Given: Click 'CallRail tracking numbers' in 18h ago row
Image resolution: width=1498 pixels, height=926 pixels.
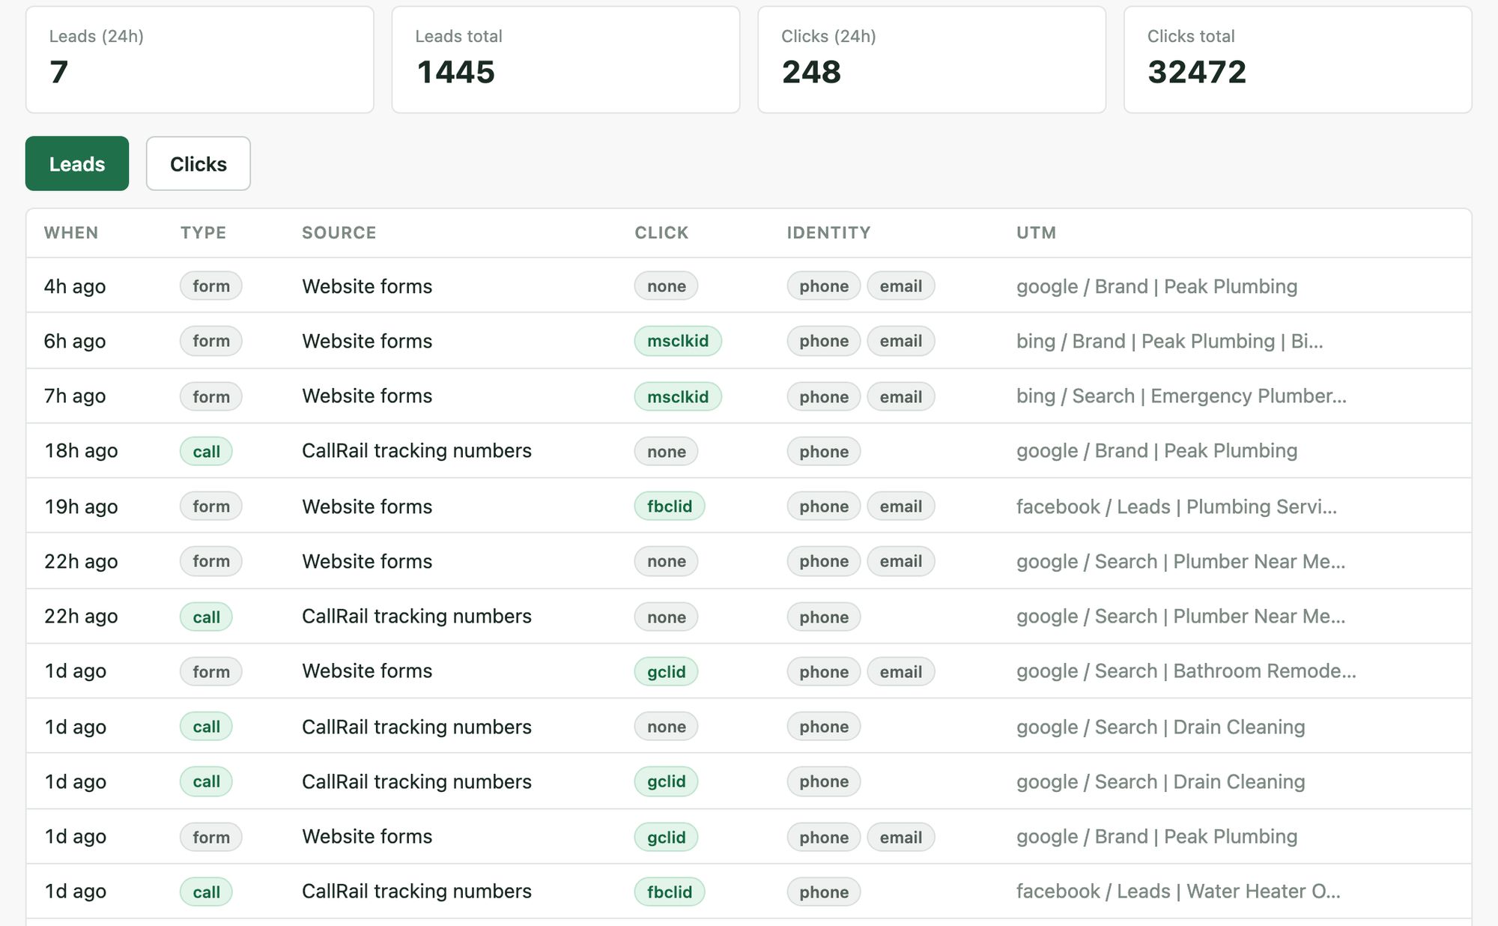Looking at the screenshot, I should tap(416, 450).
